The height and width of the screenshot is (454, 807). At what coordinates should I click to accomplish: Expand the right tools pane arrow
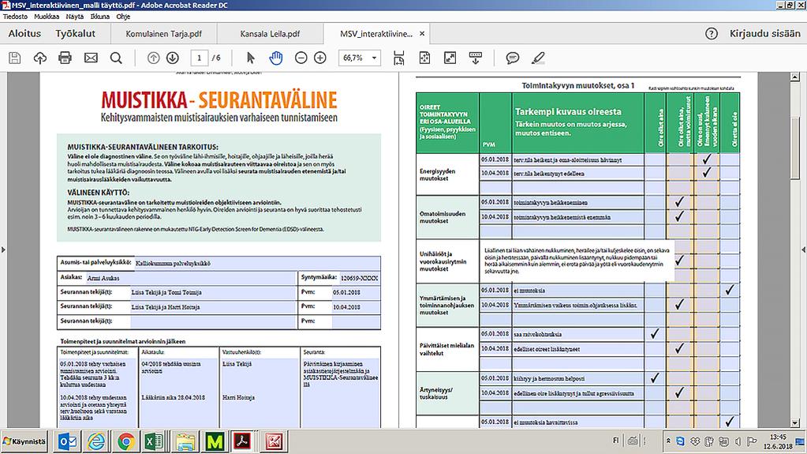[x=803, y=250]
